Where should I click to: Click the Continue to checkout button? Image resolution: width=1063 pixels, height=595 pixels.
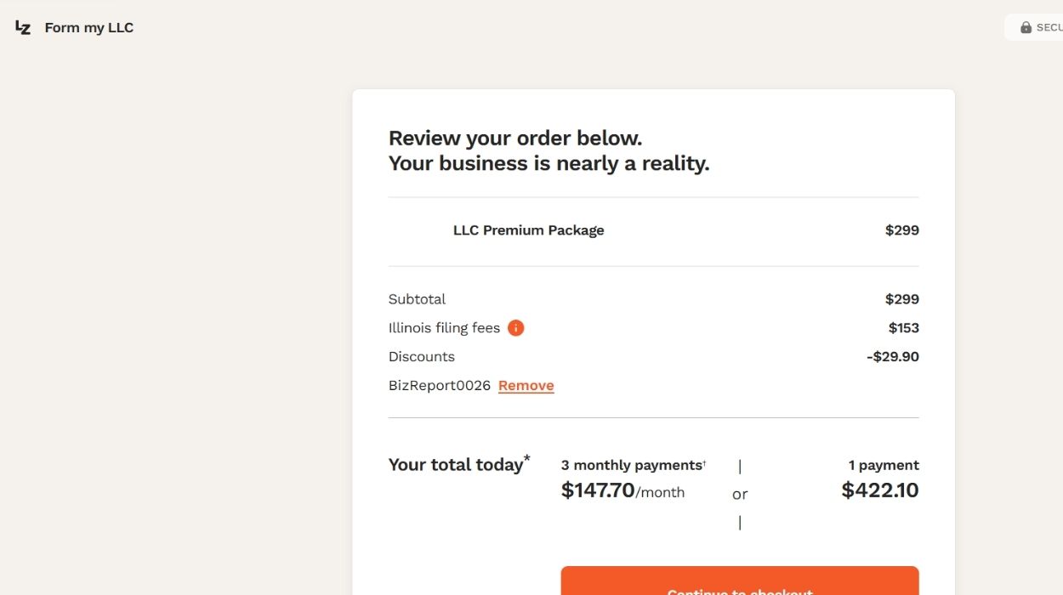[740, 581]
